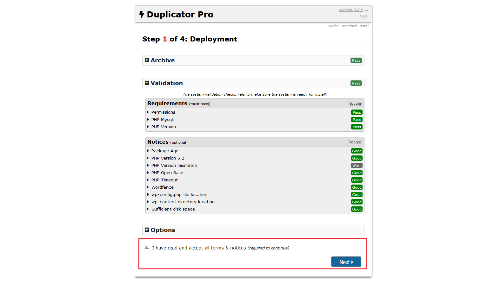Click the Pass badge for Permissions
The image size is (494, 283).
357,112
